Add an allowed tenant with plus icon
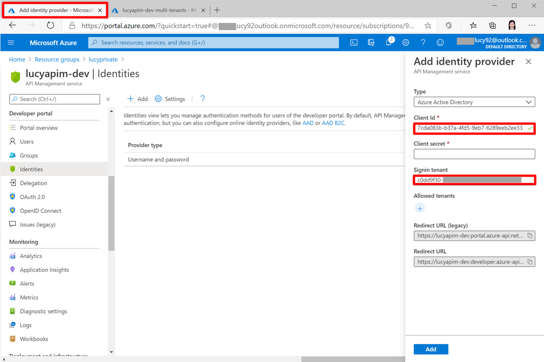 click(x=420, y=208)
